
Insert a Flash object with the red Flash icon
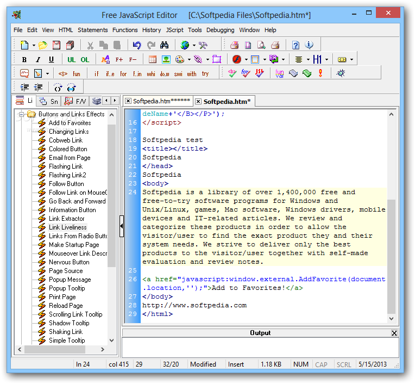[x=237, y=59]
